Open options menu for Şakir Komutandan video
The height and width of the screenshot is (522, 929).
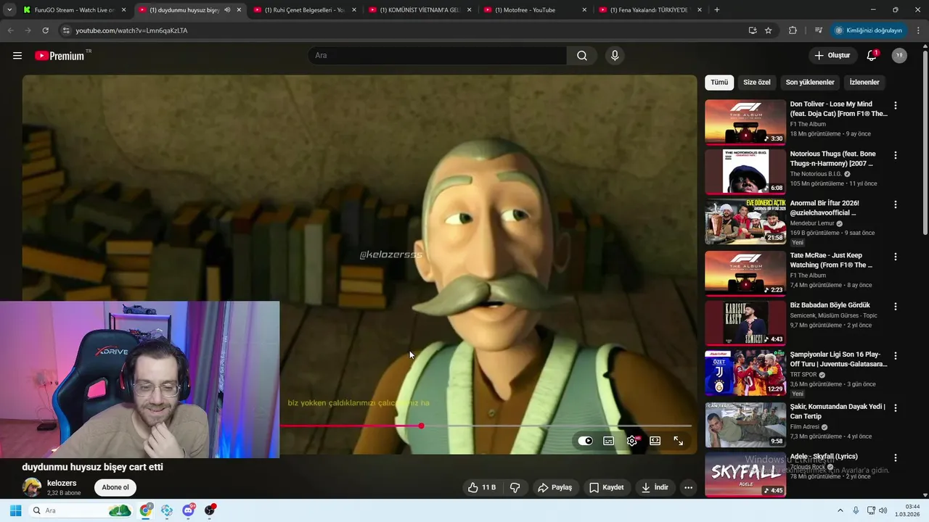[895, 408]
